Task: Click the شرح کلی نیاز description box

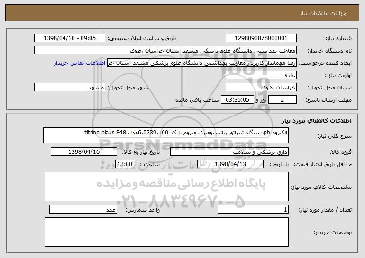Action: (x=166, y=135)
